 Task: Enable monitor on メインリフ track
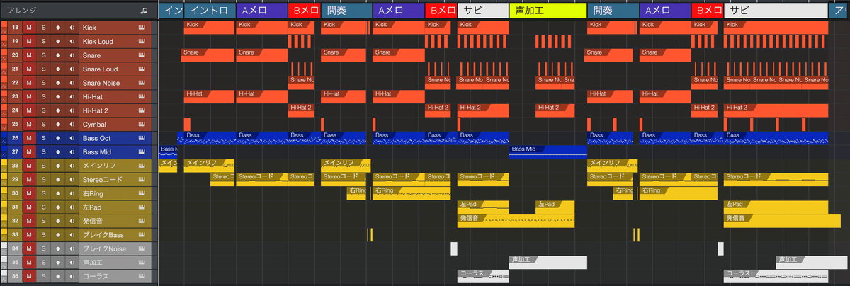click(x=72, y=166)
